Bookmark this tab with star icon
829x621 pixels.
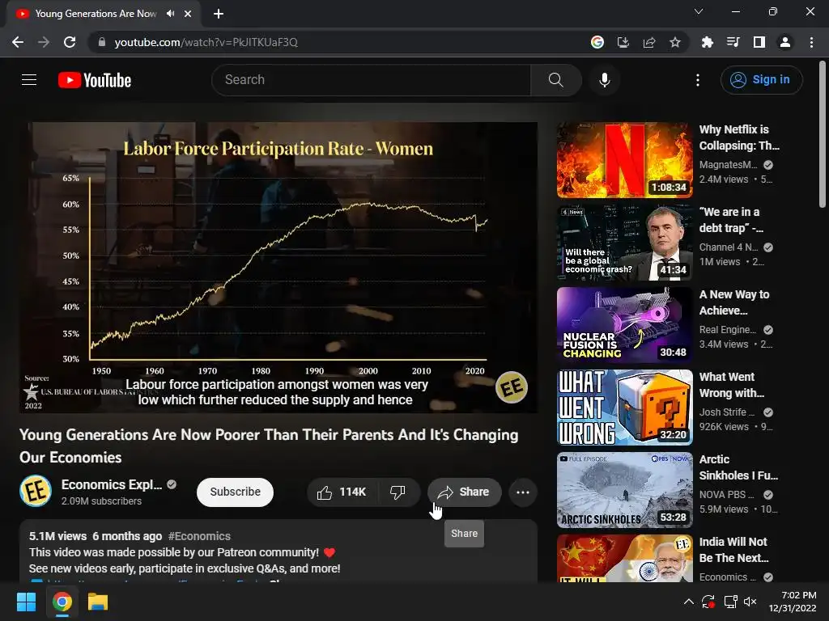[675, 42]
